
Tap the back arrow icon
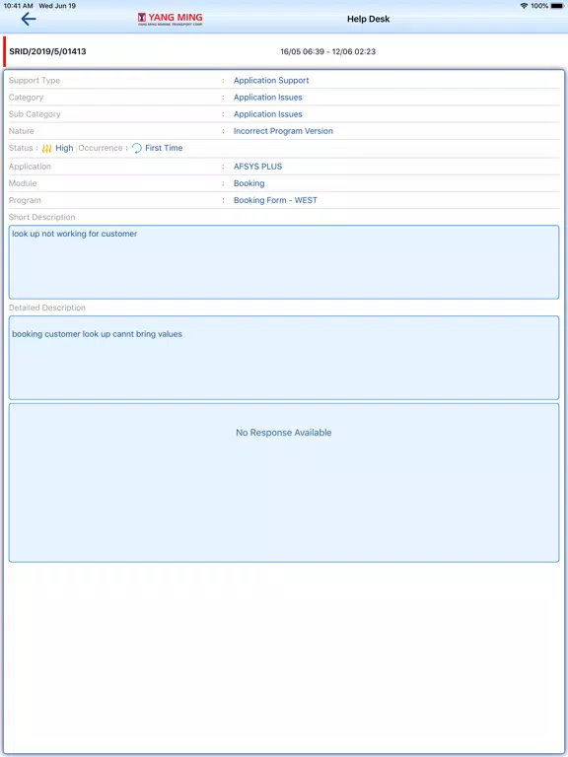point(29,19)
